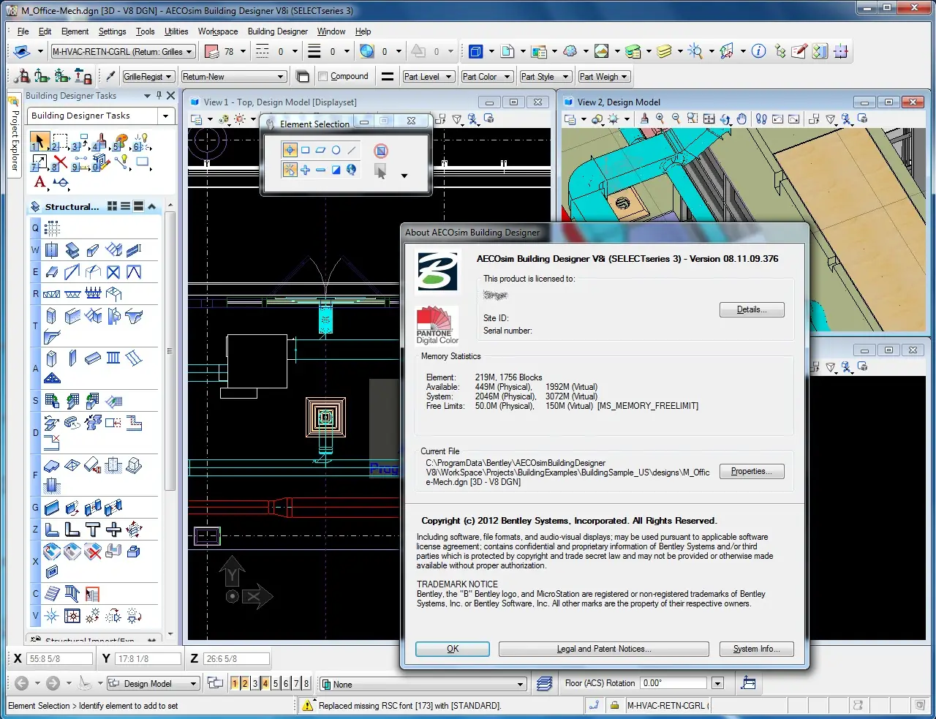Click the Zoom In icon in View 2
The height and width of the screenshot is (719, 936).
pyautogui.click(x=660, y=118)
